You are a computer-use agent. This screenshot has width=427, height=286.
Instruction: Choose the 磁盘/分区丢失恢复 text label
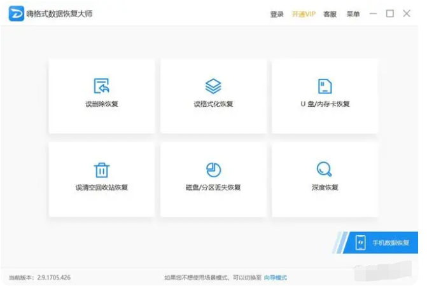click(213, 187)
